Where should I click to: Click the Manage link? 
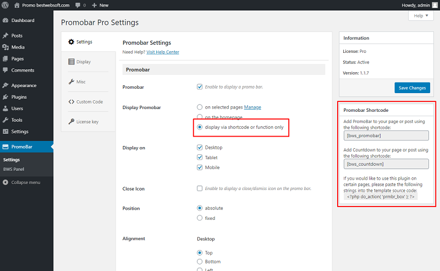point(252,107)
